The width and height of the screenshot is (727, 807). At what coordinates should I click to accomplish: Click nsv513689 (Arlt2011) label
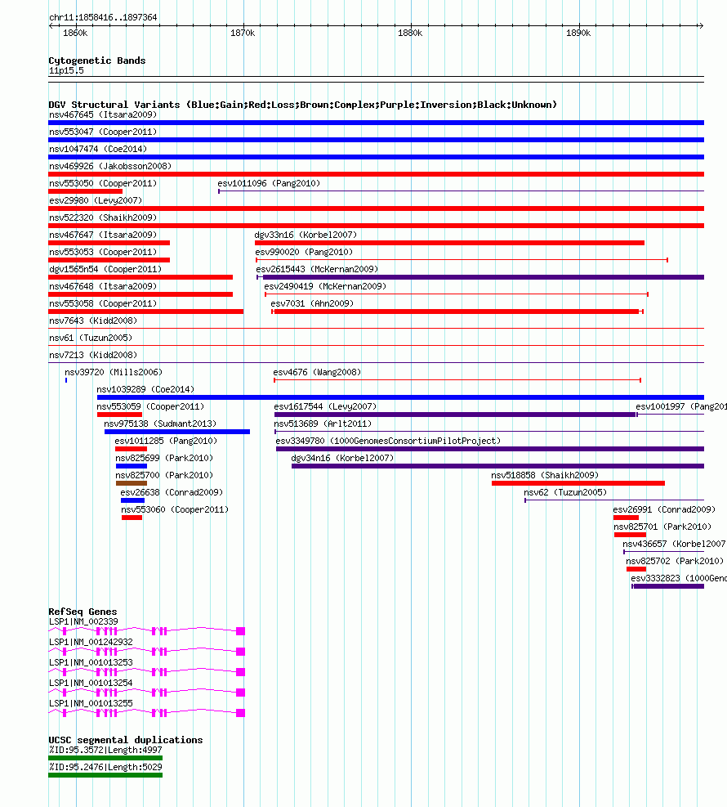pos(323,424)
